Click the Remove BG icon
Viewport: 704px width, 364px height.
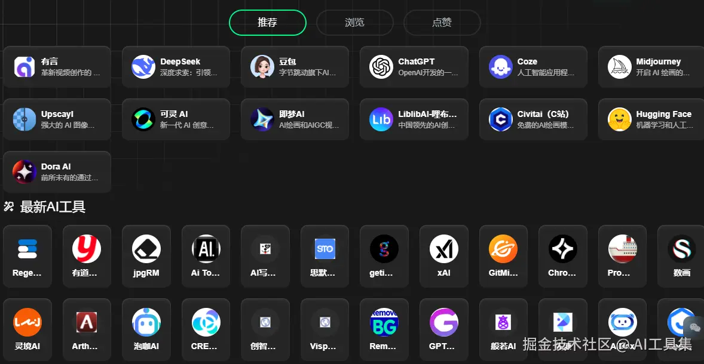click(384, 322)
